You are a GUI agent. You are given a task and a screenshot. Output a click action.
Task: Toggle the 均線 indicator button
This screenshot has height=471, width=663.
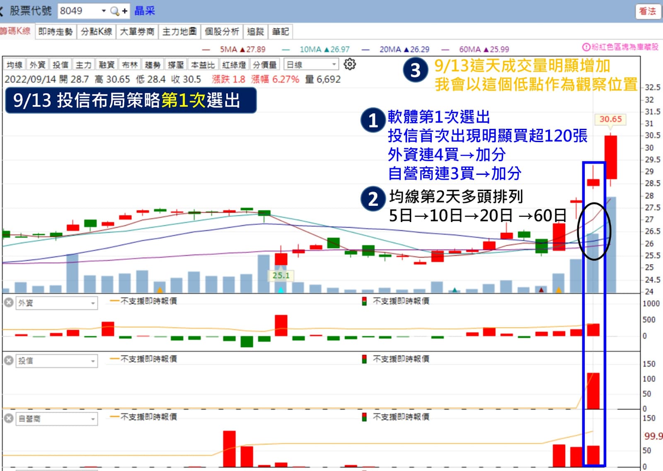(15, 65)
